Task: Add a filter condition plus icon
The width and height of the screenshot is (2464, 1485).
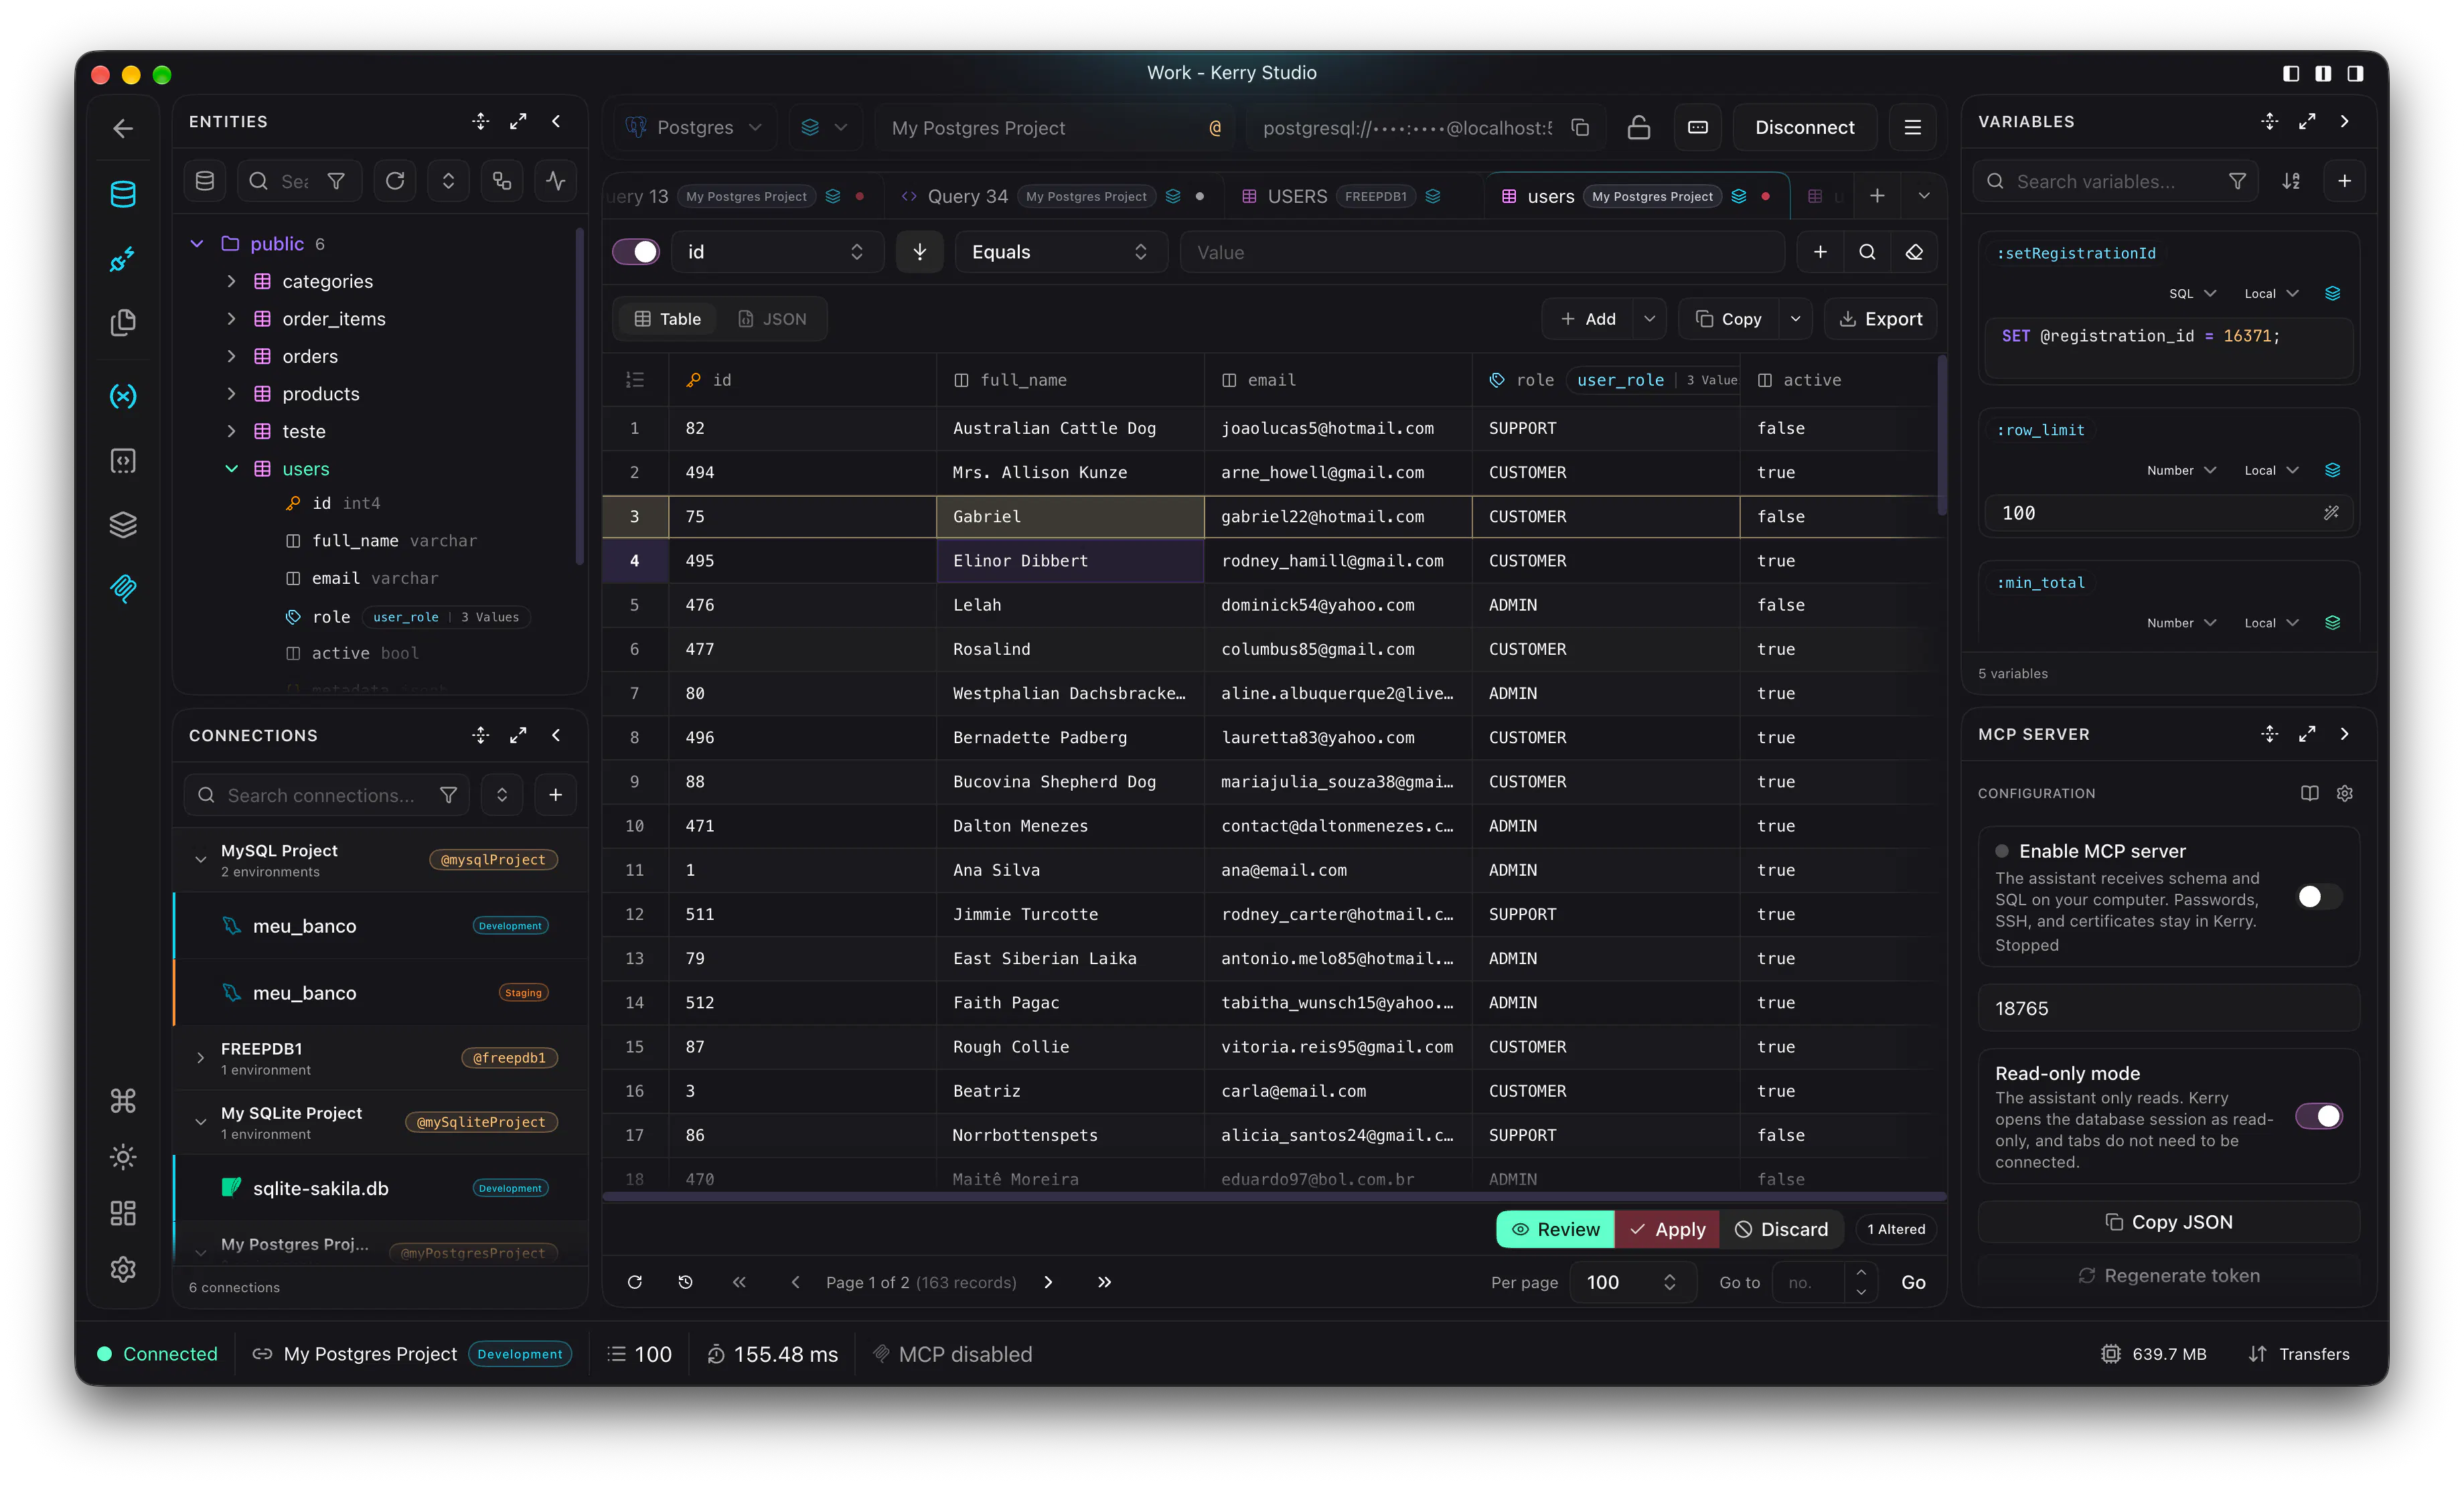Action: pos(1820,252)
